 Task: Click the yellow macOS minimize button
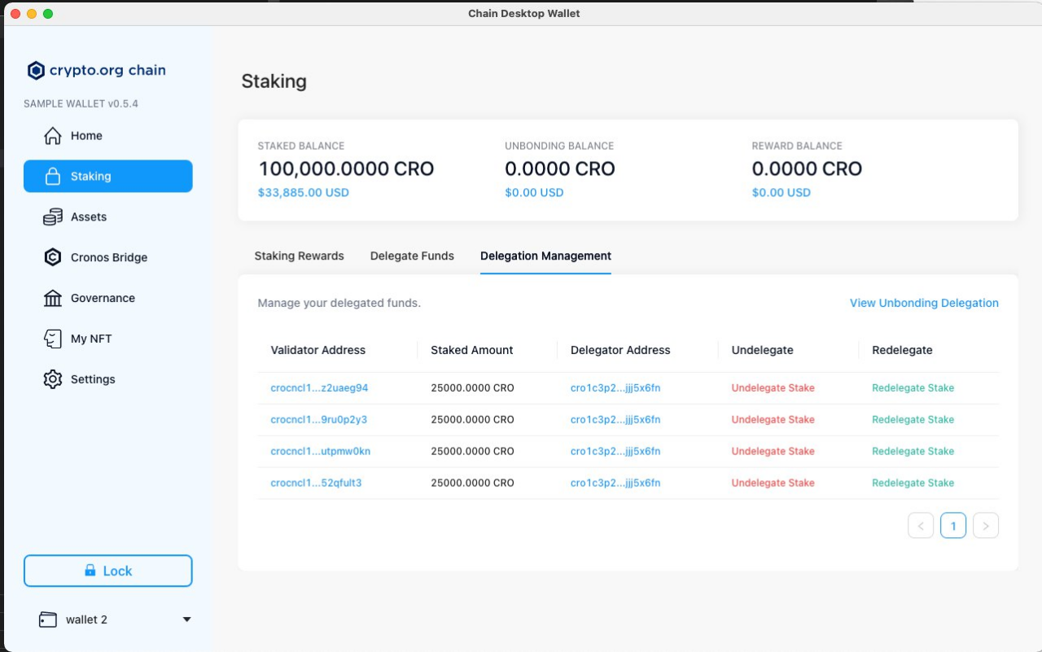coord(32,14)
